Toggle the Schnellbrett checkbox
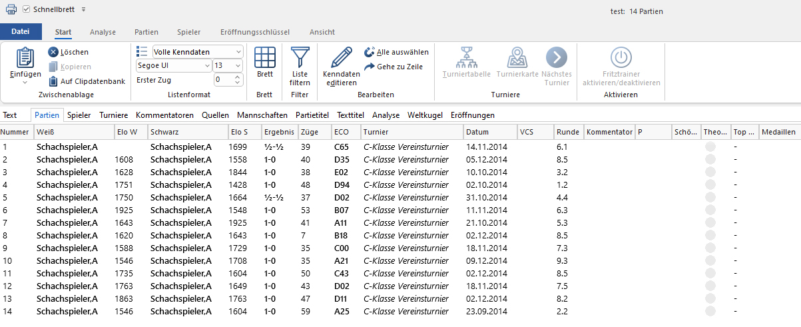Image resolution: width=801 pixels, height=327 pixels. [27, 9]
